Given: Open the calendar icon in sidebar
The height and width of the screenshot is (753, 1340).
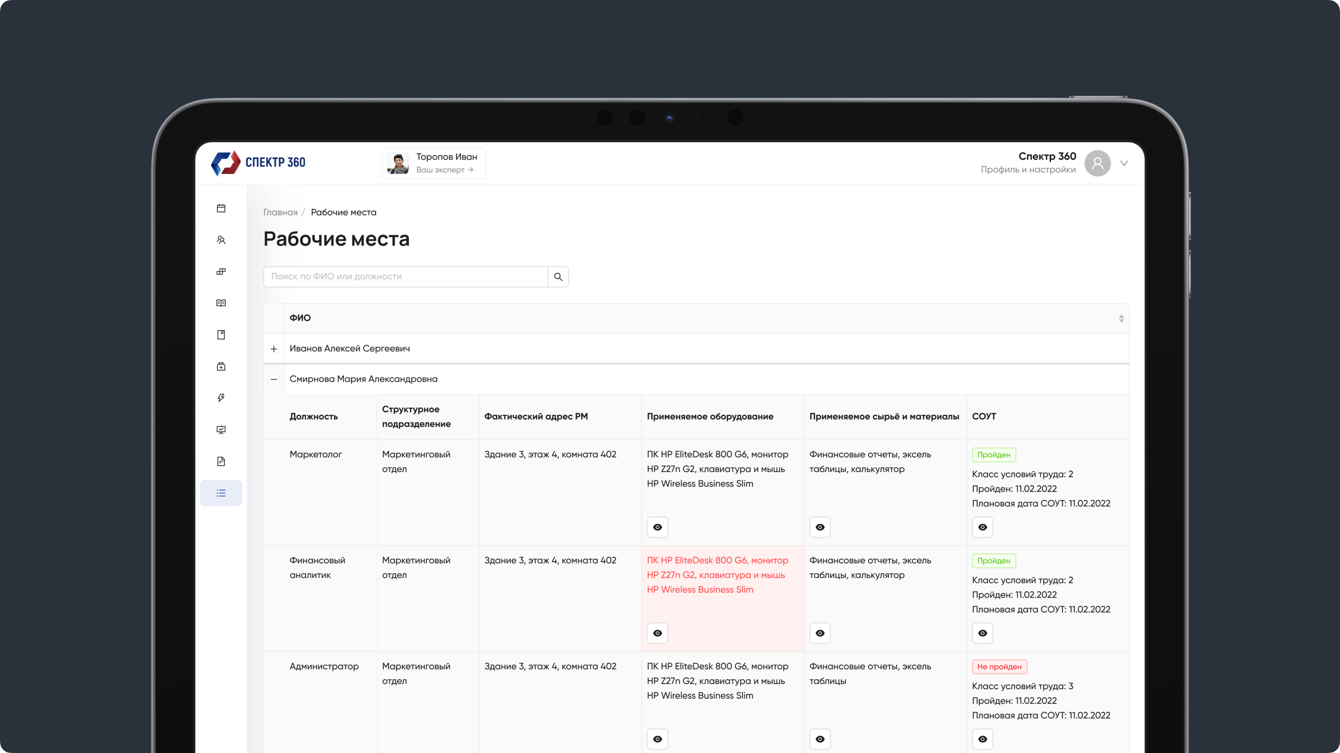Looking at the screenshot, I should pos(221,208).
